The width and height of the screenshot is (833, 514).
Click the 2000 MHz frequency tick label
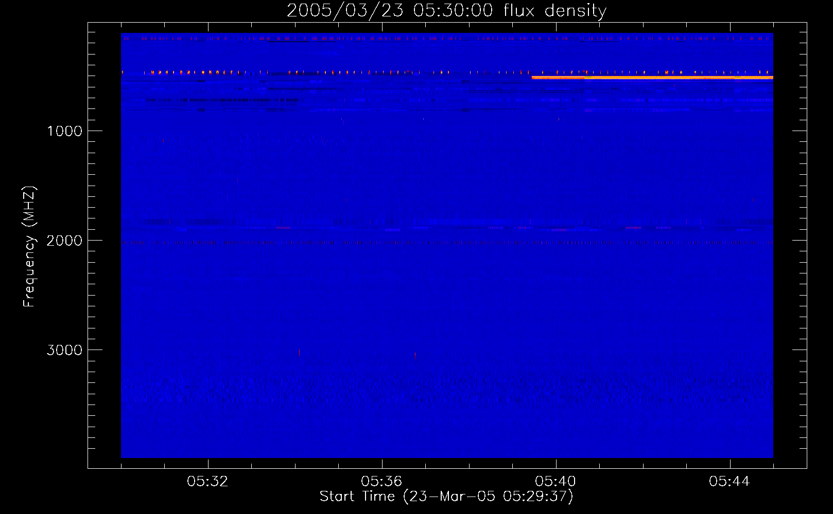coord(64,241)
